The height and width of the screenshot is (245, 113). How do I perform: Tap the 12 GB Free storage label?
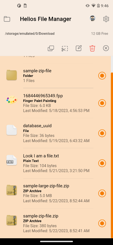click(100, 34)
